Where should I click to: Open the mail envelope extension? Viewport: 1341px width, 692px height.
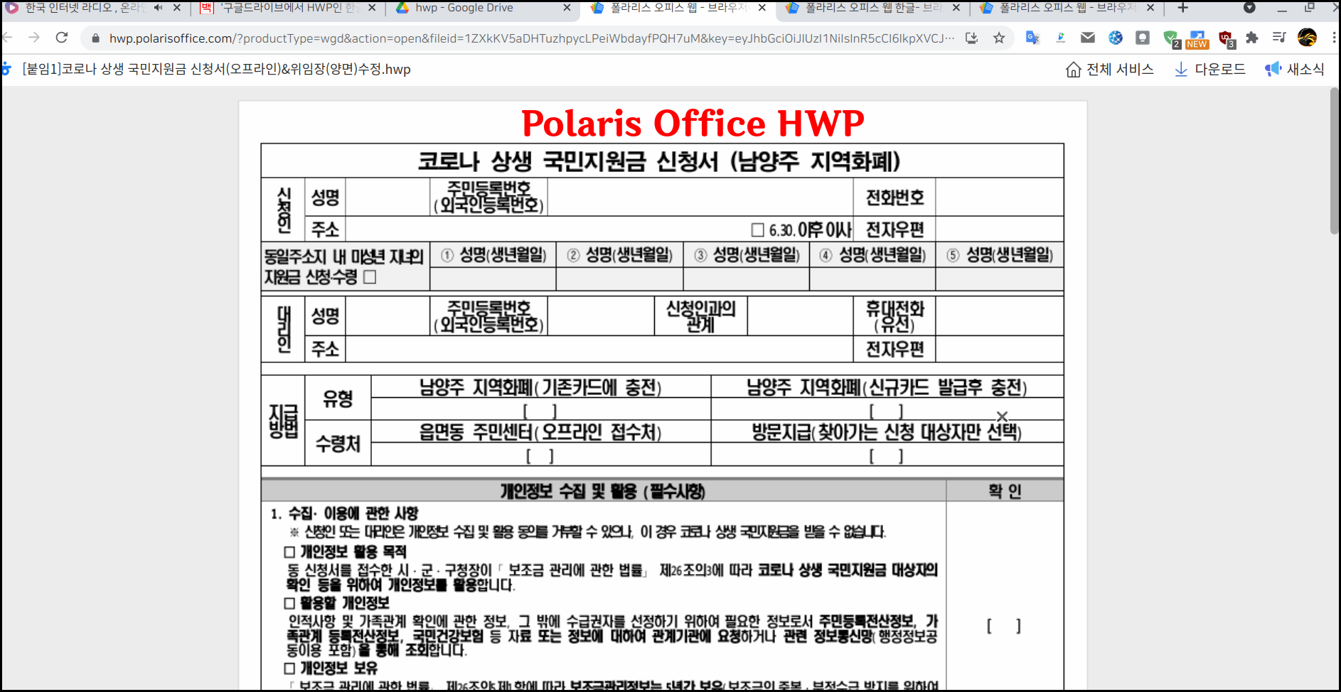(x=1088, y=38)
